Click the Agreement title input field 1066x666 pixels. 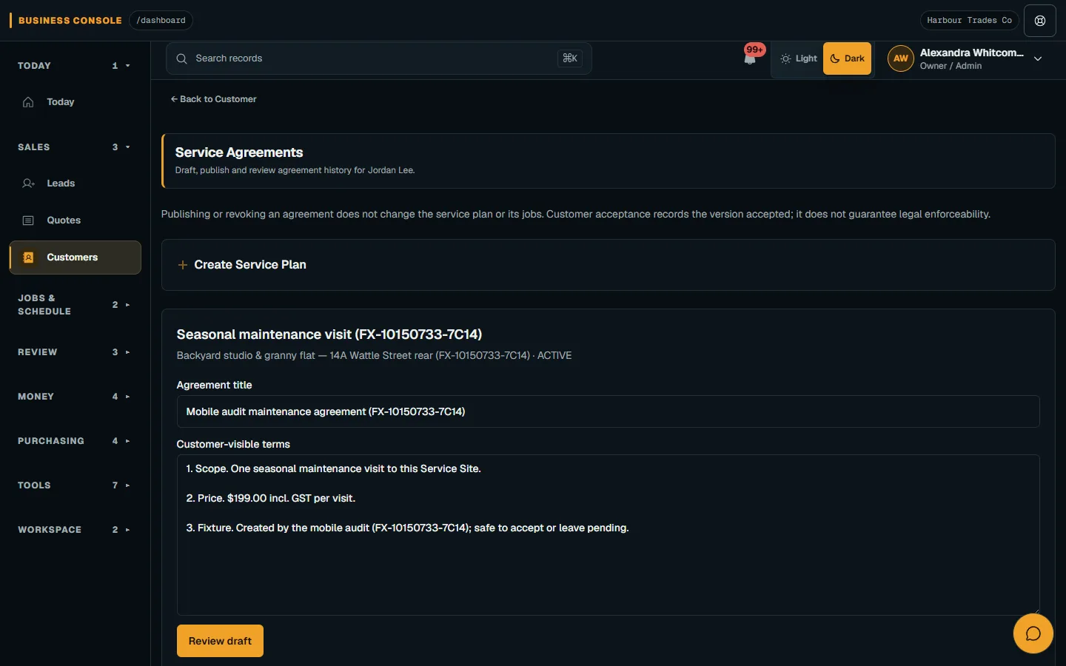click(x=608, y=411)
